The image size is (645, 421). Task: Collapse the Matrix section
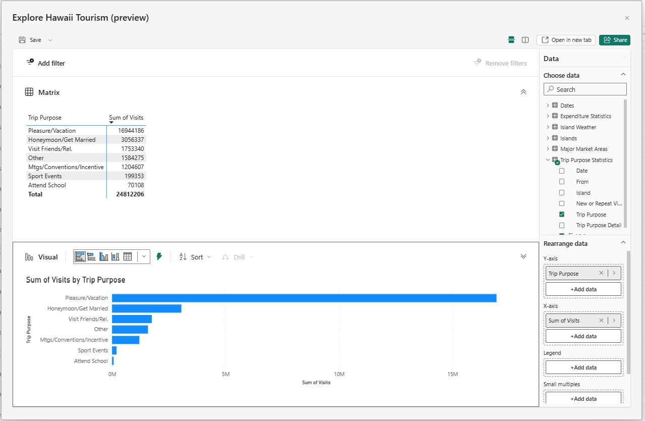(523, 92)
